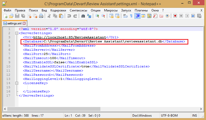This screenshot has width=206, height=120.
Task: Click the scroll left arrow
Action: tap(5, 109)
